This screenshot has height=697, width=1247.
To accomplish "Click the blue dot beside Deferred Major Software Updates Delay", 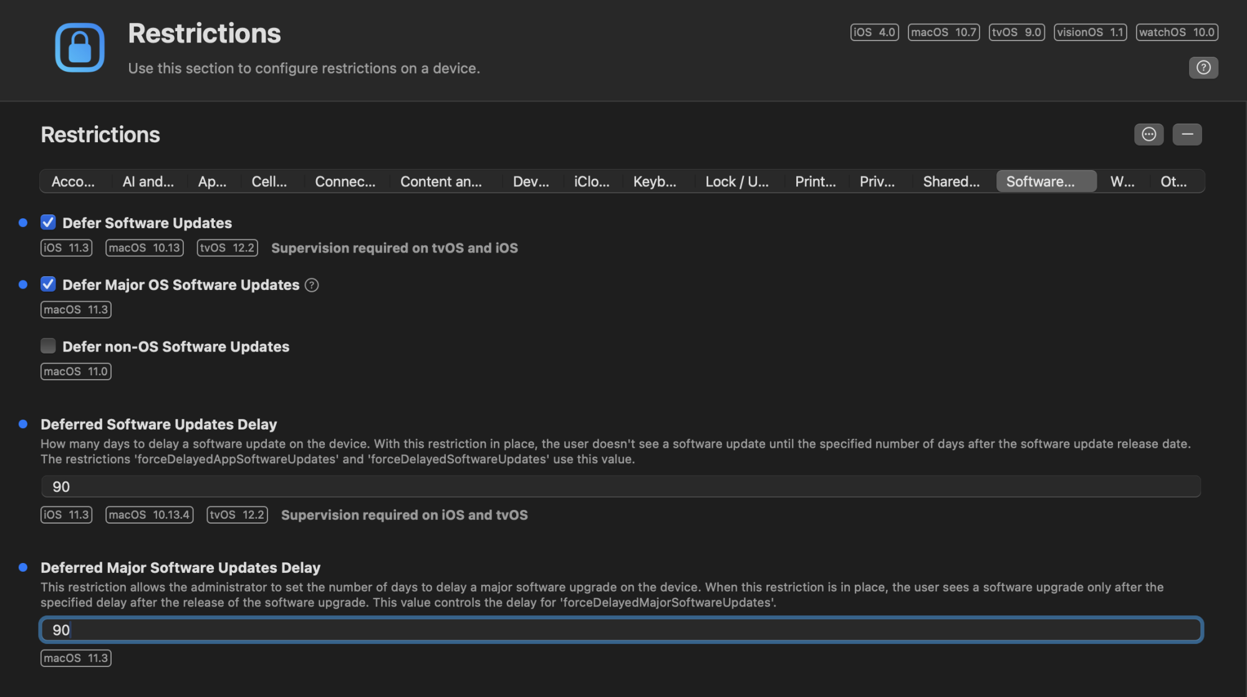I will tap(23, 567).
